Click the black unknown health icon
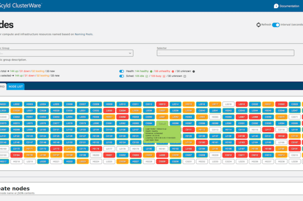Image resolution: width=303 pixels, height=201 pixels. click(193, 71)
